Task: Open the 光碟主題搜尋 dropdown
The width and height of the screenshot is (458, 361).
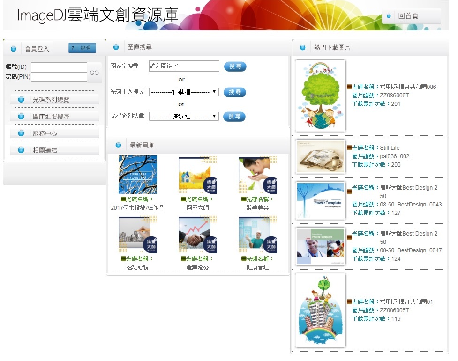Action: click(184, 92)
